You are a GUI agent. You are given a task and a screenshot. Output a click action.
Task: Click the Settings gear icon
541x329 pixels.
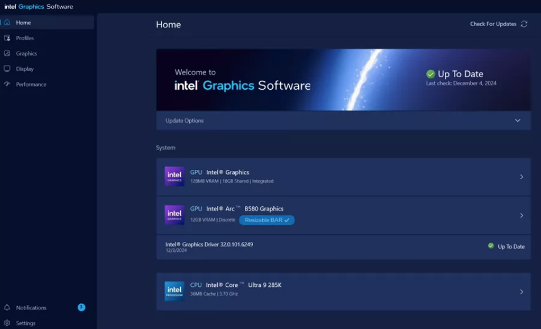[7, 323]
